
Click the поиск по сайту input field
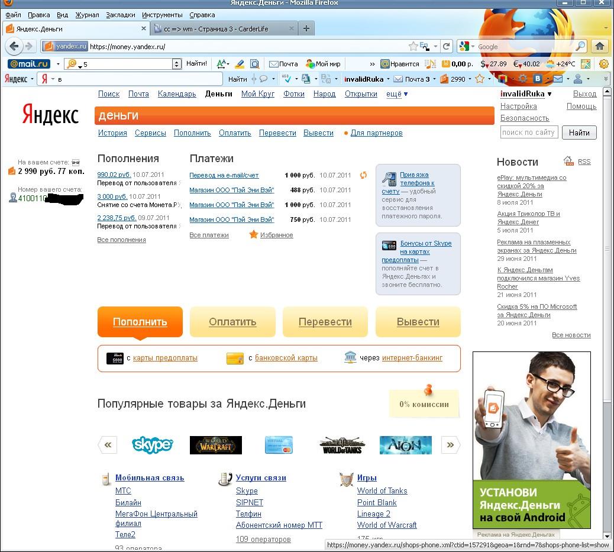coord(529,133)
